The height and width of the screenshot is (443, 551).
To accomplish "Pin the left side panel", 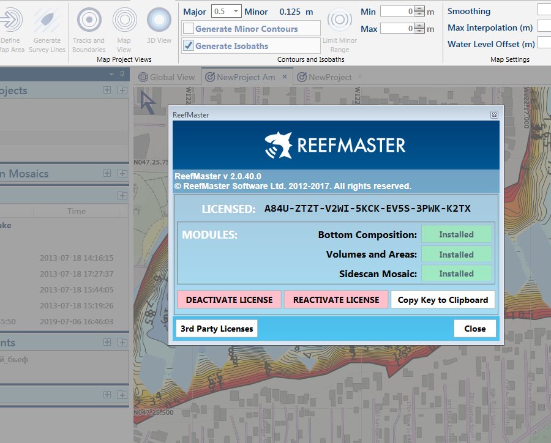I will point(122,74).
